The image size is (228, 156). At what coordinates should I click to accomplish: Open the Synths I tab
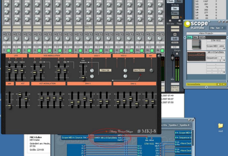173,125
